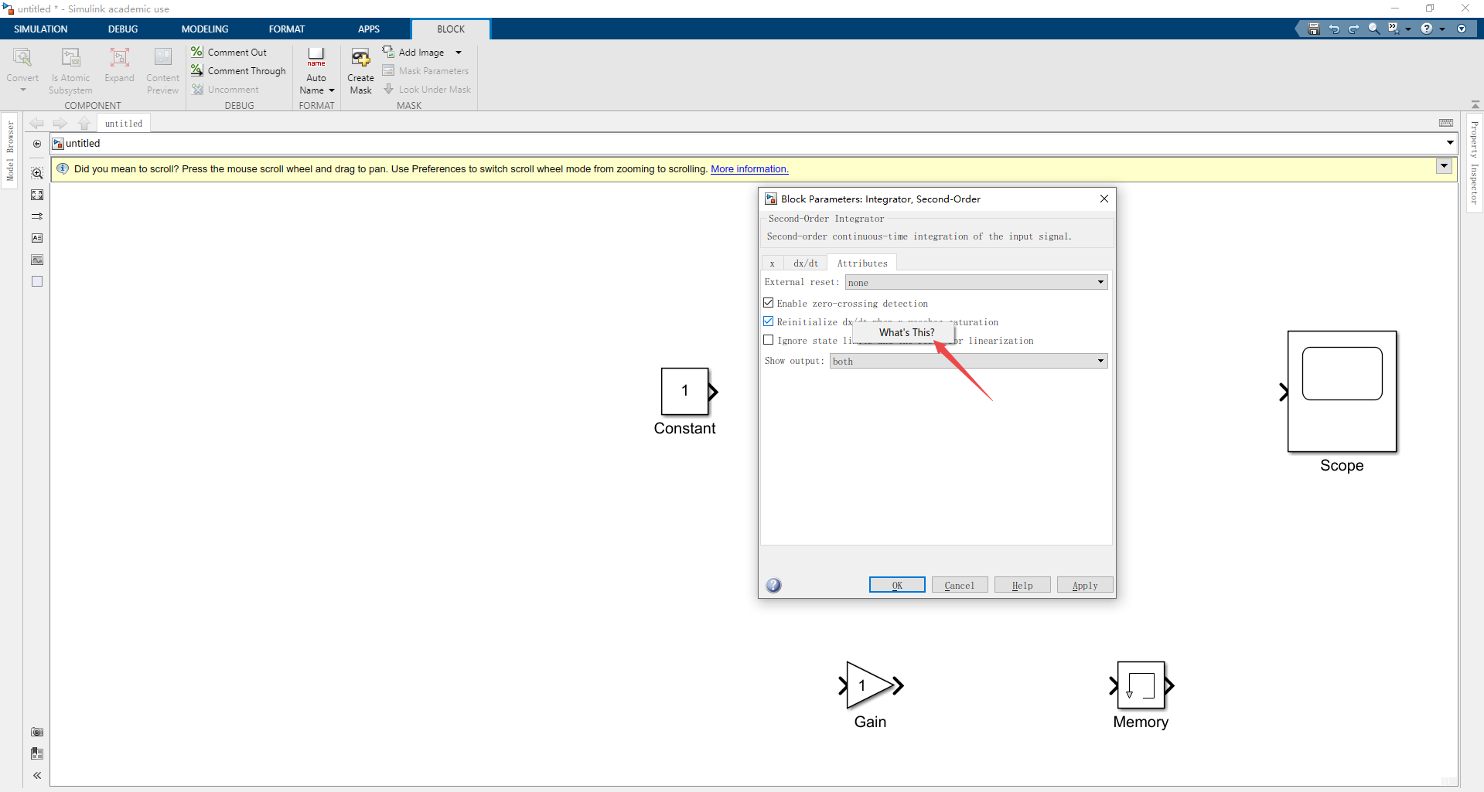Select the Constant block on canvas
The height and width of the screenshot is (792, 1484).
pos(685,391)
